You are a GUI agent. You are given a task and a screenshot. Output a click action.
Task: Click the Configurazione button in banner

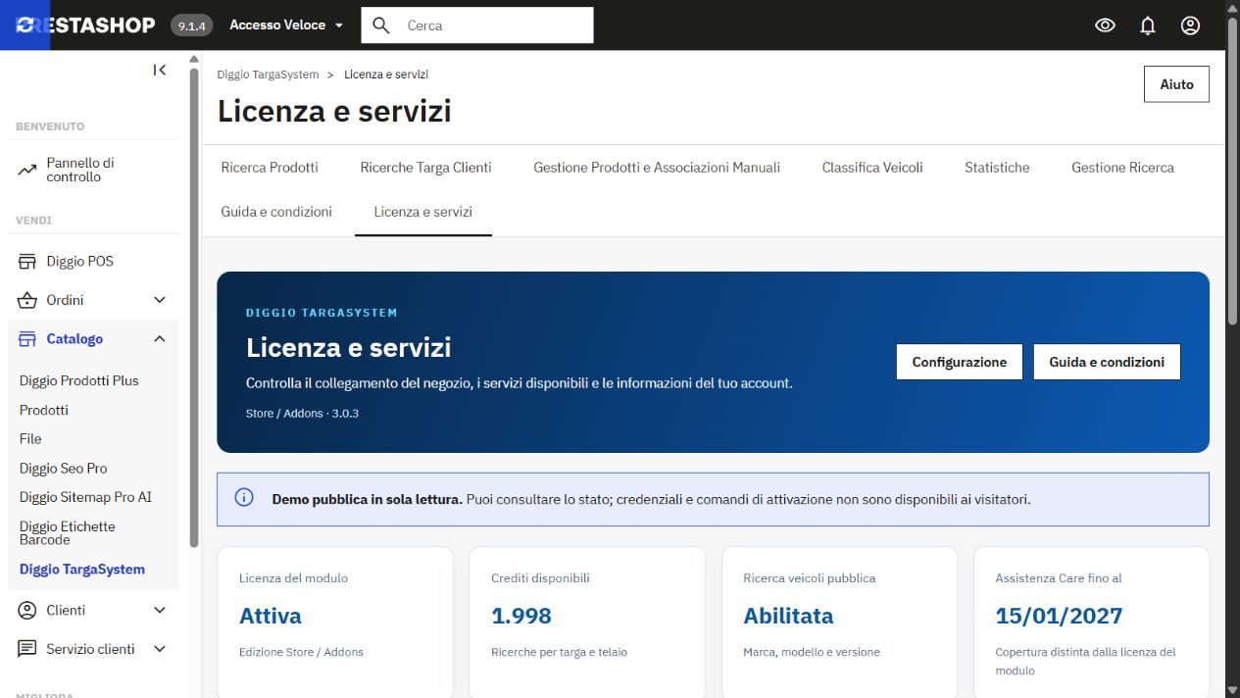[959, 362]
